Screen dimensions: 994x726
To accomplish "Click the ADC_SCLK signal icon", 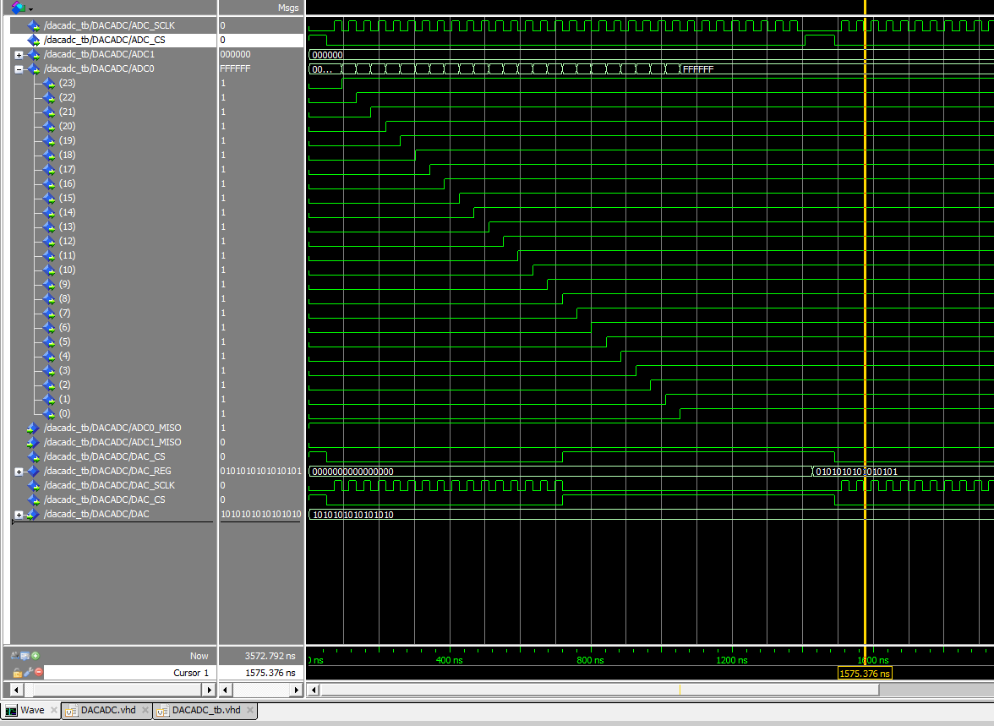I will tap(34, 26).
